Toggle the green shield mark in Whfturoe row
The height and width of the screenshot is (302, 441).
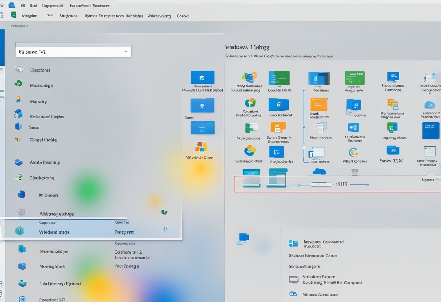pos(164,213)
